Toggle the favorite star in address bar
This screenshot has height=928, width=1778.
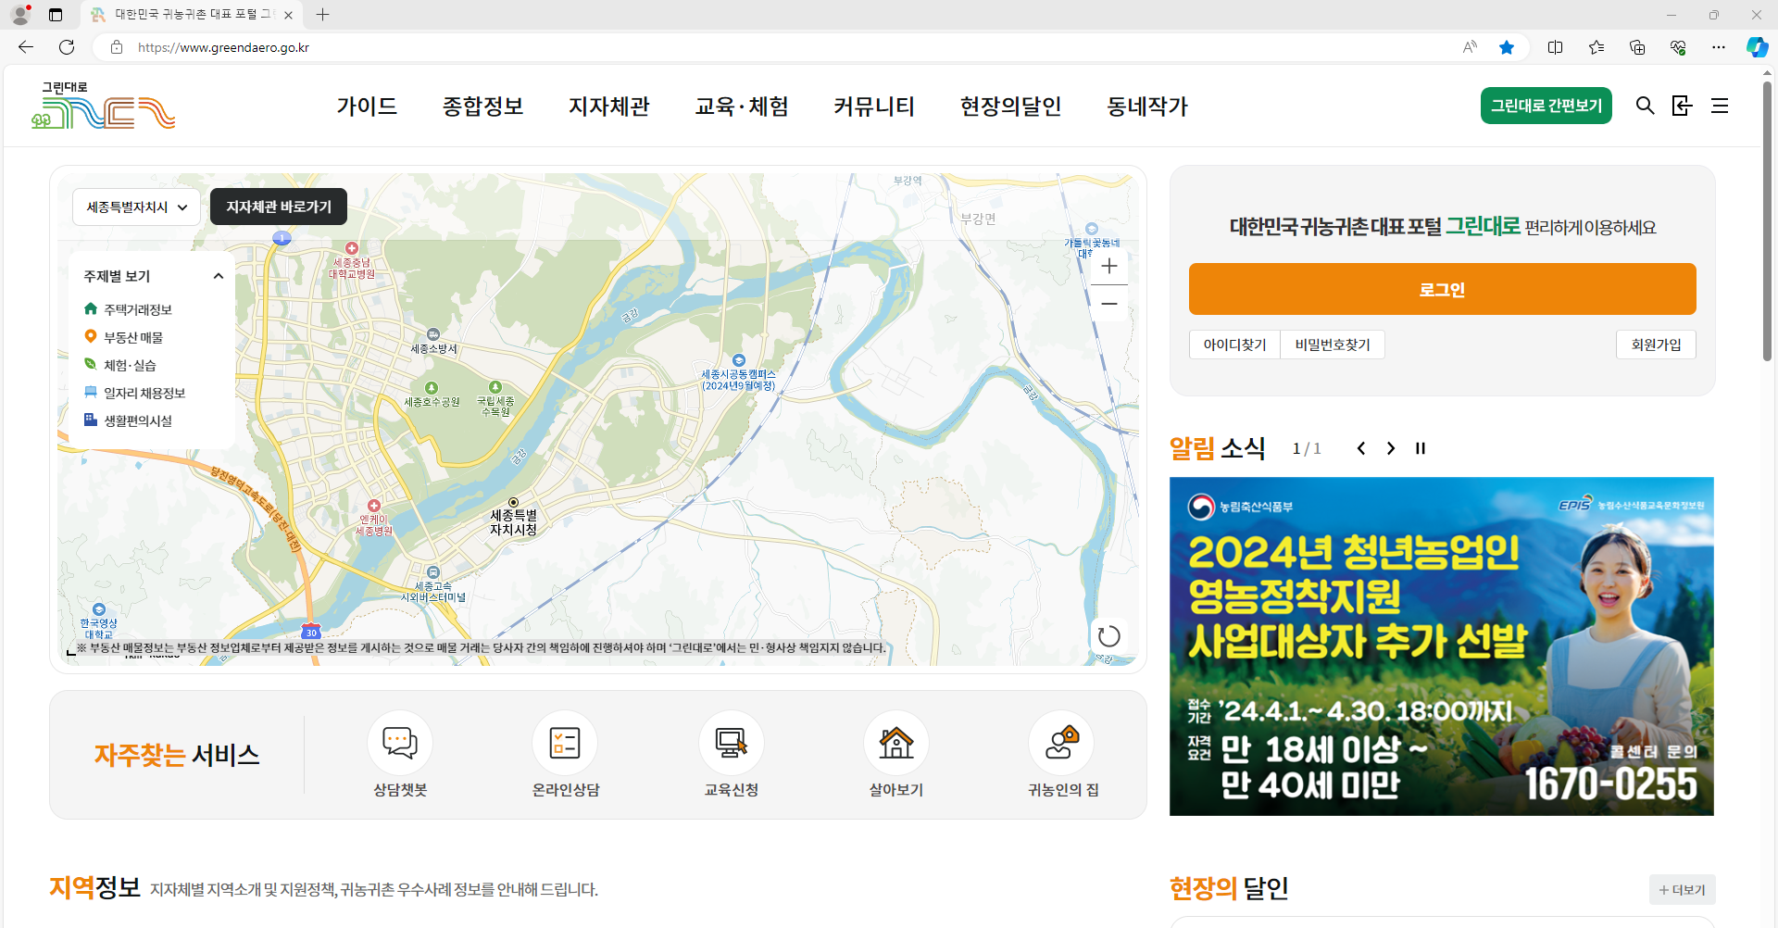(x=1507, y=47)
